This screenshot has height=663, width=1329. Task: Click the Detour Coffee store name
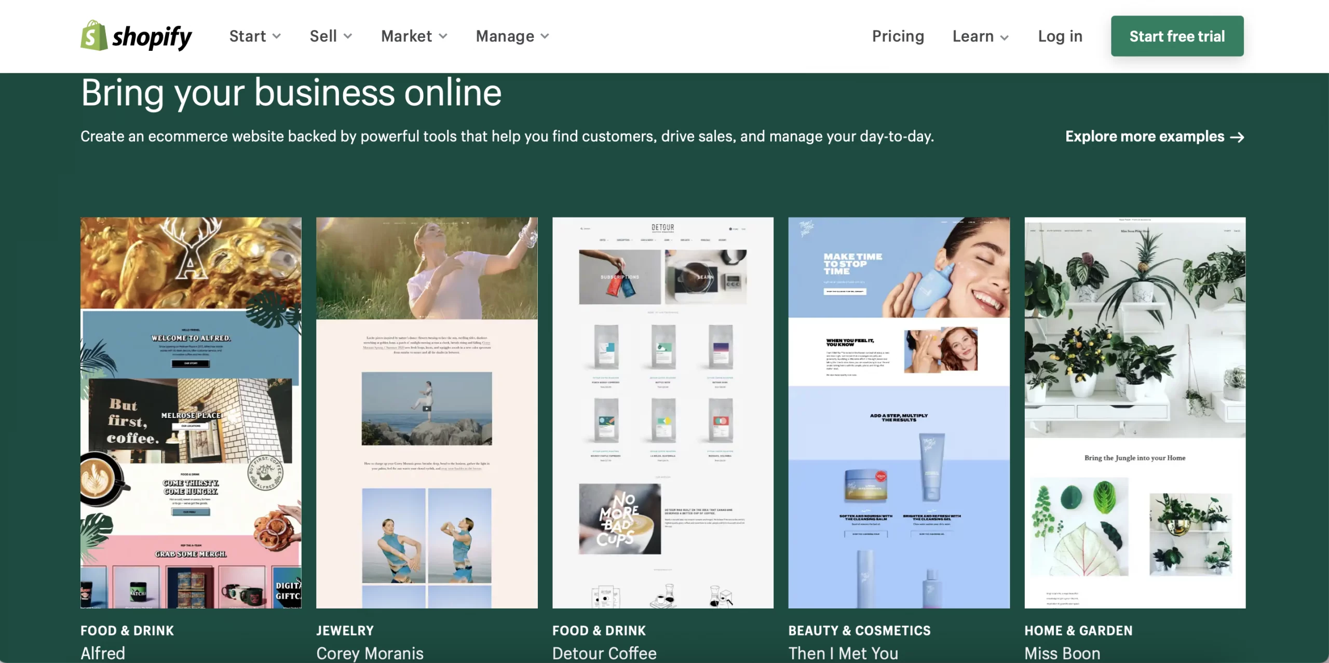(x=604, y=653)
